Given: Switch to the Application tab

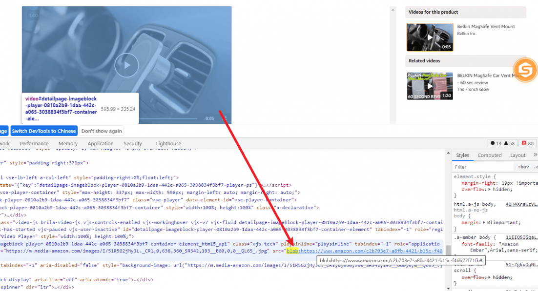Looking at the screenshot, I should click(101, 144).
